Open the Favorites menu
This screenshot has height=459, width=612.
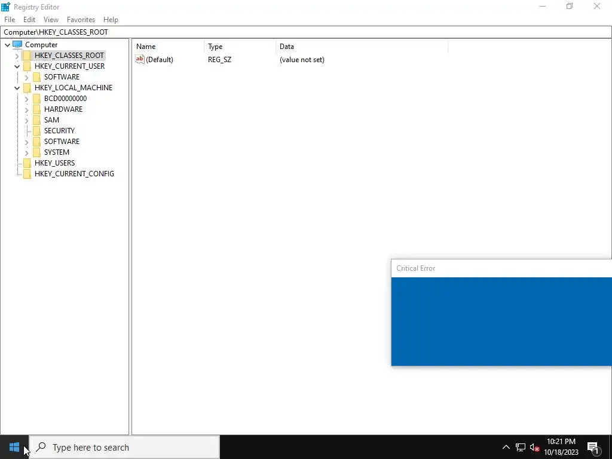pos(81,20)
